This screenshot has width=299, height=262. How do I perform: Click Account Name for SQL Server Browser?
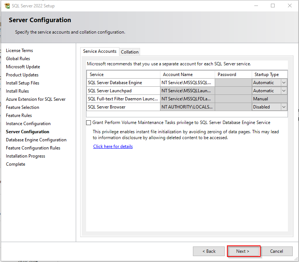pyautogui.click(x=187, y=107)
